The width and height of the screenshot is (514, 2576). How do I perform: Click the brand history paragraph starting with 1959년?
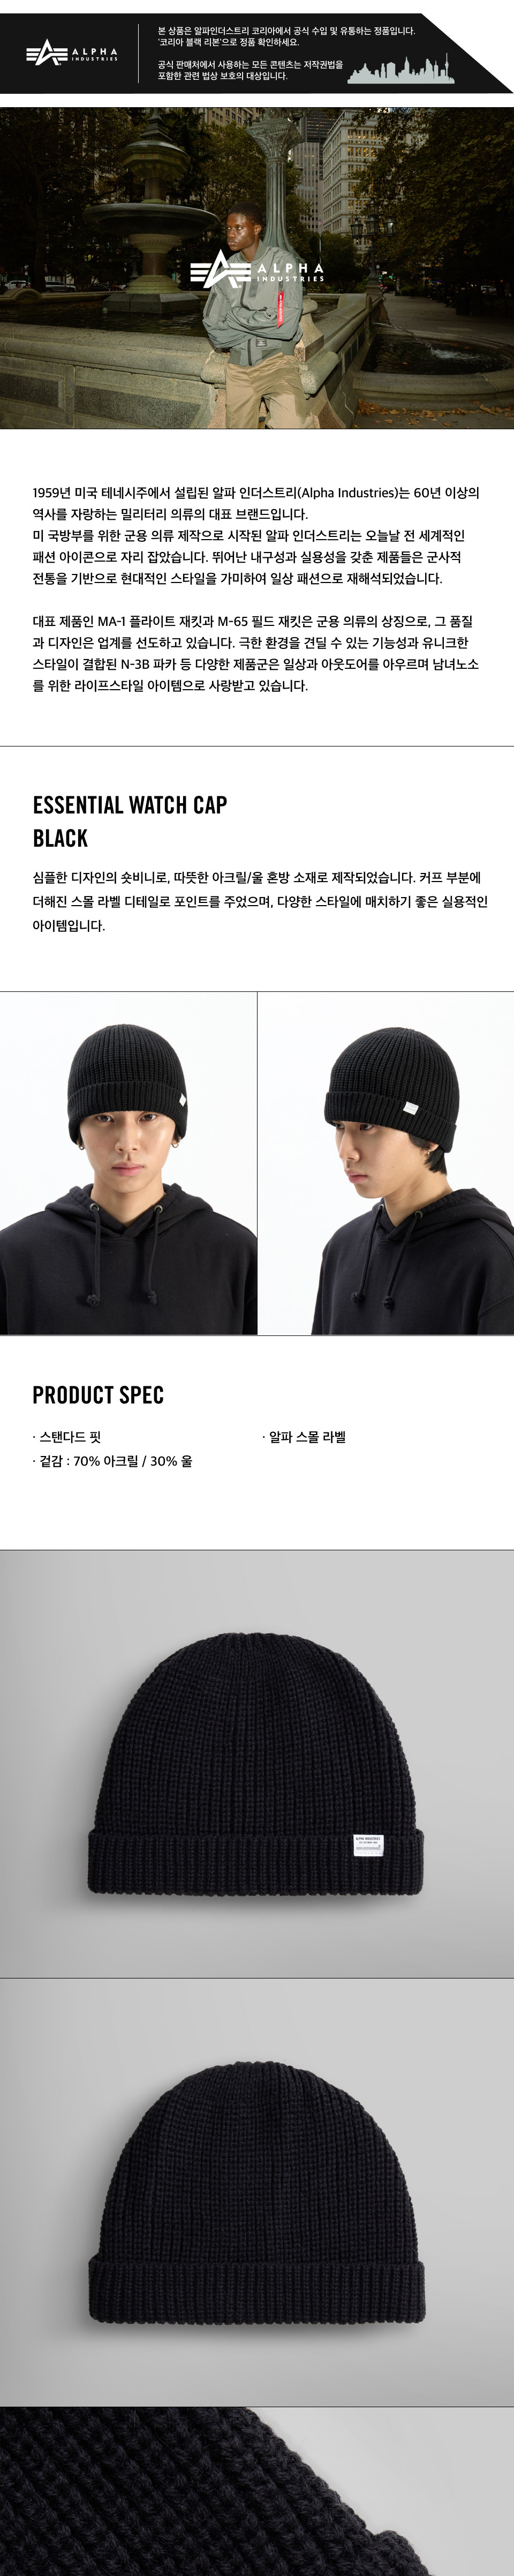tap(256, 535)
